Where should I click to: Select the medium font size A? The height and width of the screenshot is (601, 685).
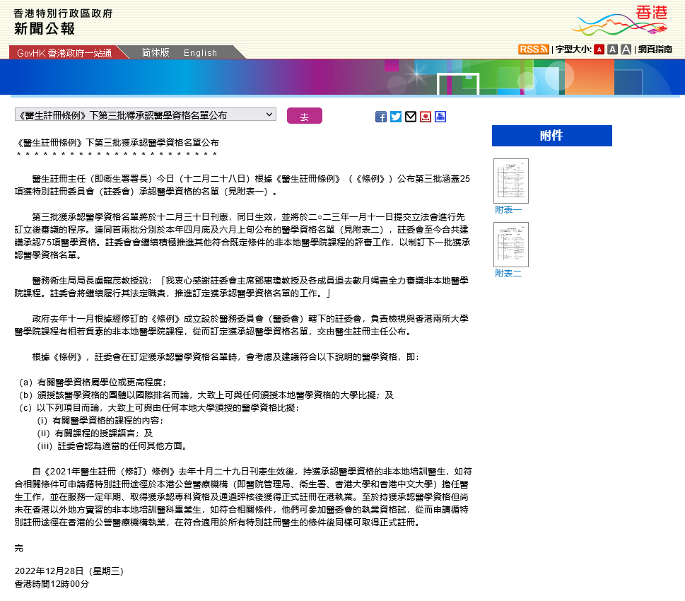coord(612,49)
